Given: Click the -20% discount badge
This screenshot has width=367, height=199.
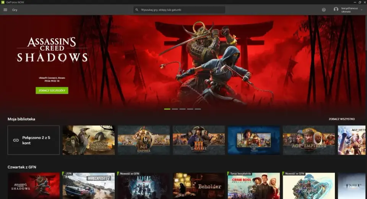Looking at the screenshot, I should pos(68,174).
